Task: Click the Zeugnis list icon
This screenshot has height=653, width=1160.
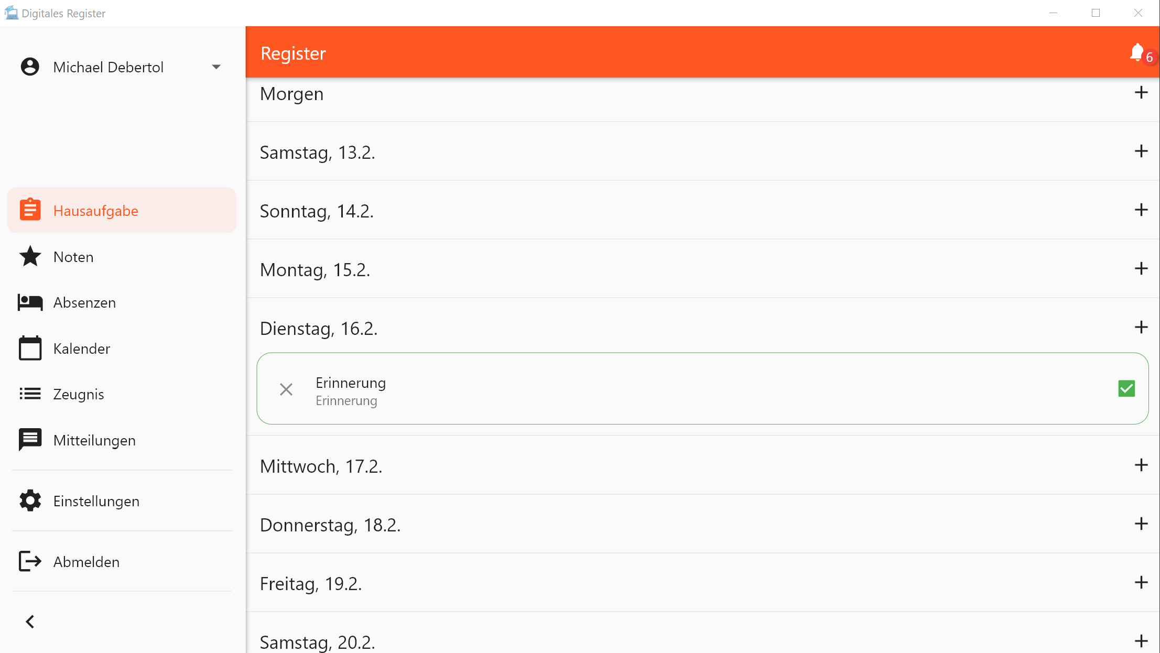Action: pos(30,394)
